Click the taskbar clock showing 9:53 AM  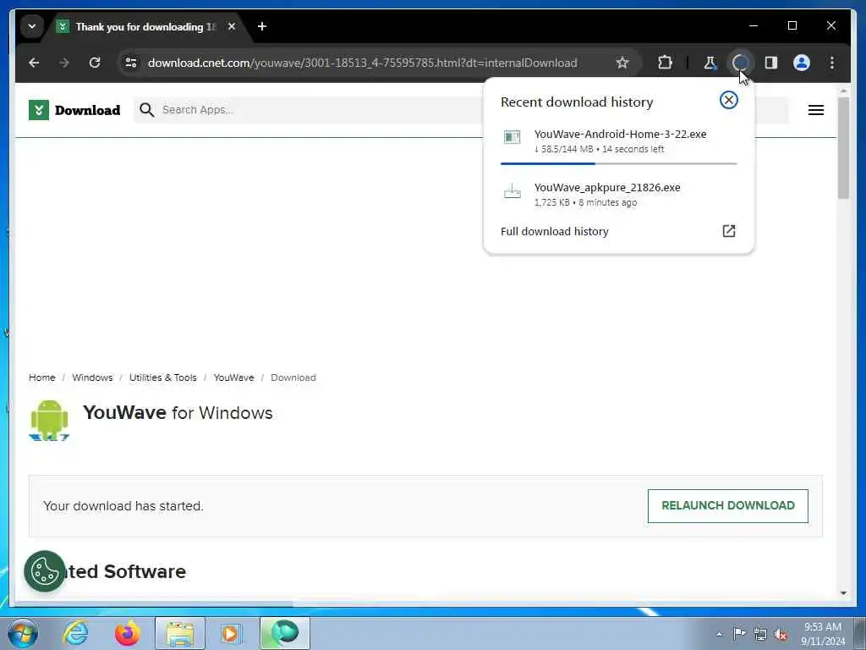coord(823,633)
